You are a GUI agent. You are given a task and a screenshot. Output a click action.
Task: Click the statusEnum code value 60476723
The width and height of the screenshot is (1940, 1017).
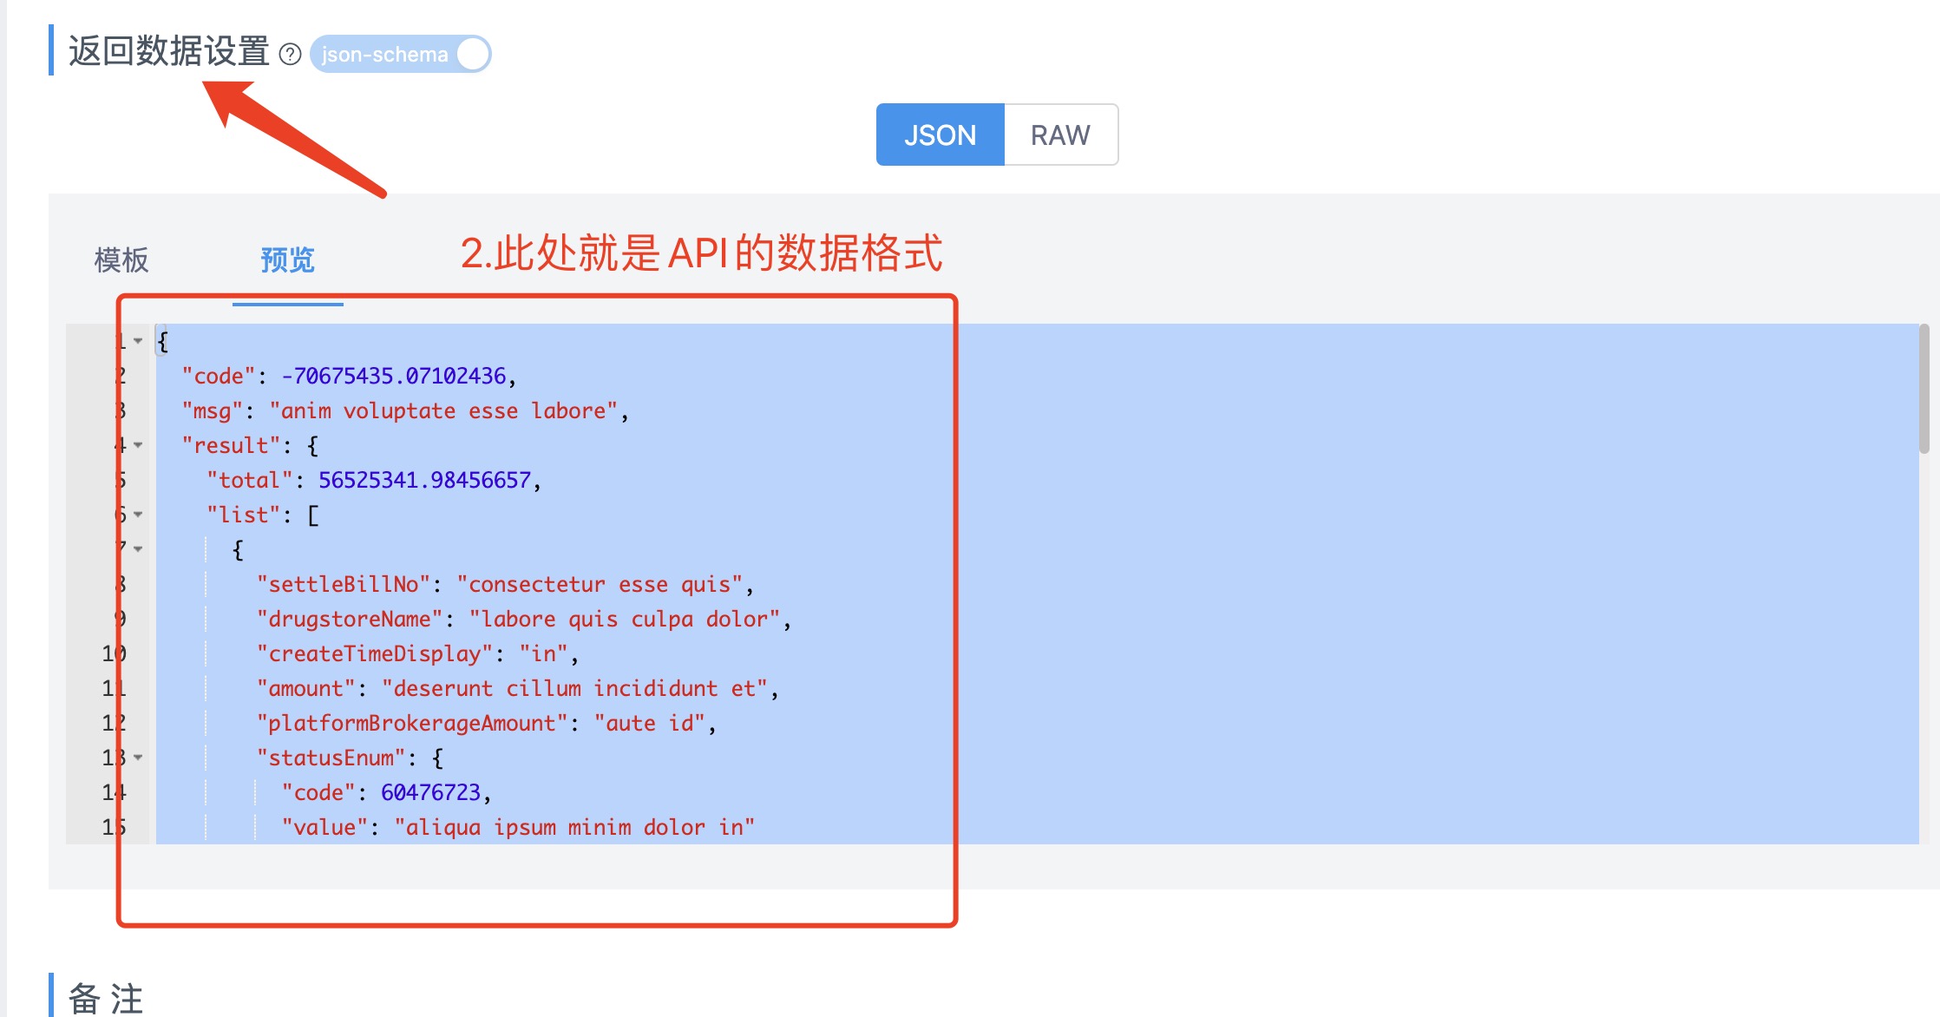click(x=430, y=792)
